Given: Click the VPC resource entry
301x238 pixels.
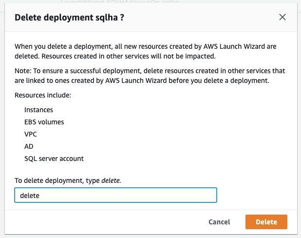Looking at the screenshot, I should pyautogui.click(x=31, y=134).
